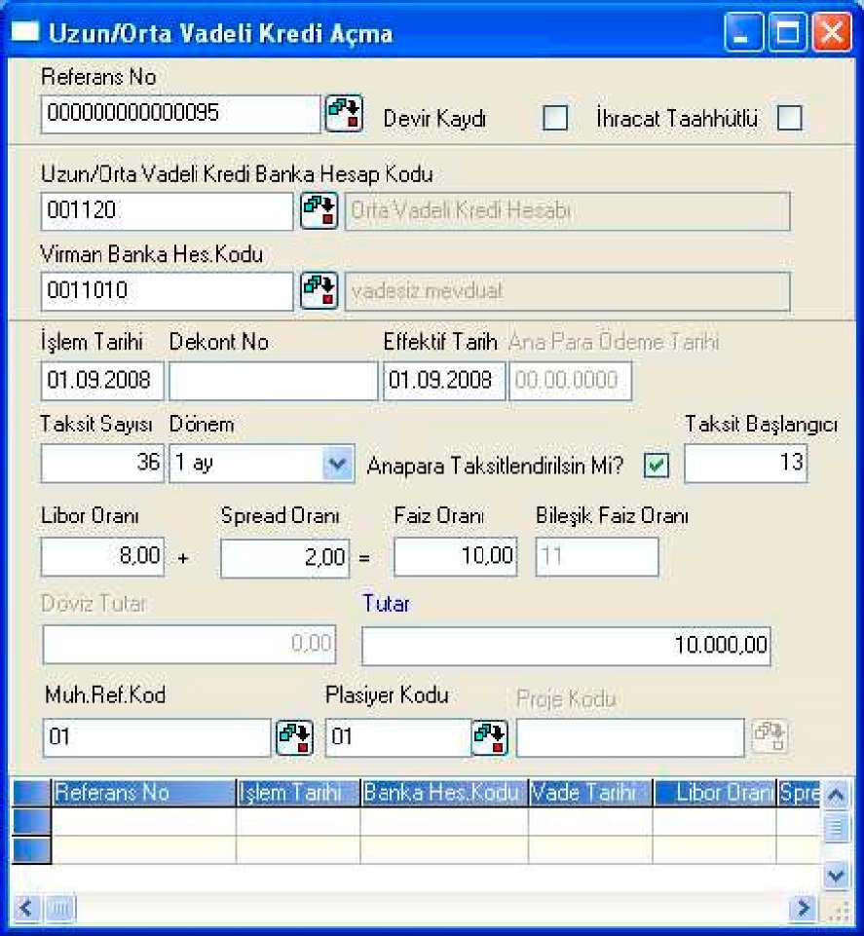This screenshot has width=864, height=936.
Task: Click Proje Kodu input field
Action: tap(630, 738)
